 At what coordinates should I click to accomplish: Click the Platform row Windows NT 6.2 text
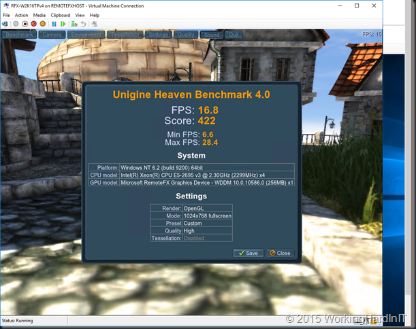click(x=162, y=168)
